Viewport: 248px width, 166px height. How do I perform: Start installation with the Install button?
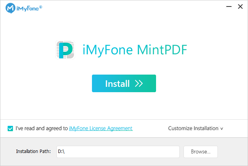pos(124,83)
